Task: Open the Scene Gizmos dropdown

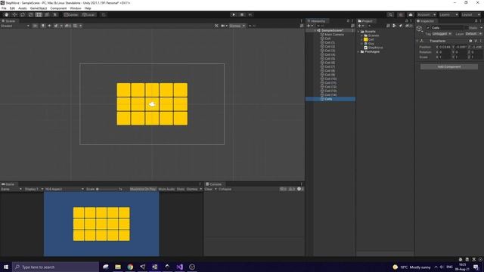Action: 237,26
